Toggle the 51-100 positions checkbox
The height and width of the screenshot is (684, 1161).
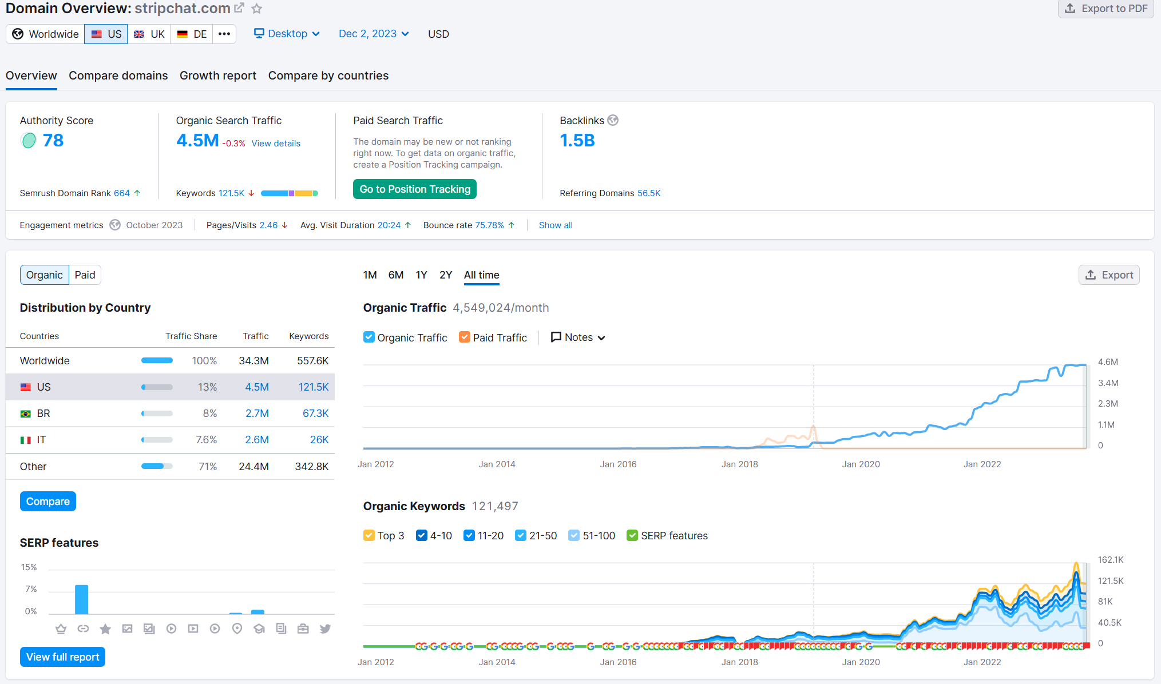click(574, 535)
